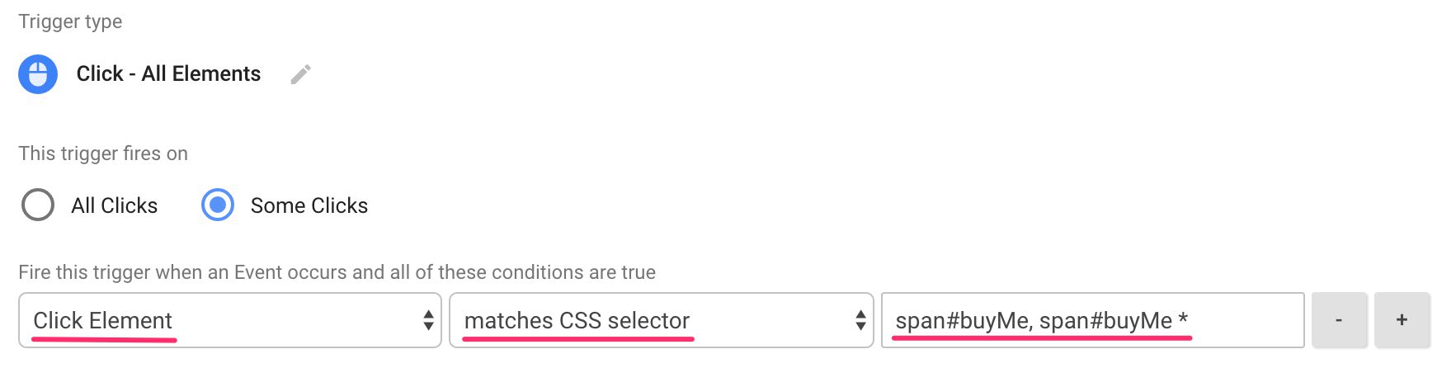Click the up-down arrows on Click Element dropdown
Viewport: 1442px width, 368px height.
428,320
